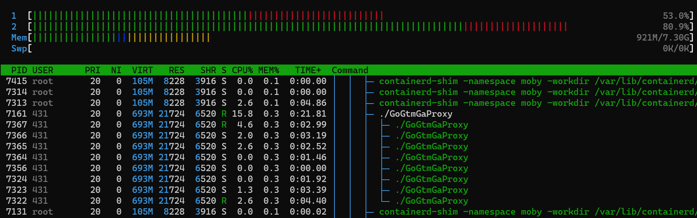Click the 2.0 CPU% value

(x=245, y=135)
